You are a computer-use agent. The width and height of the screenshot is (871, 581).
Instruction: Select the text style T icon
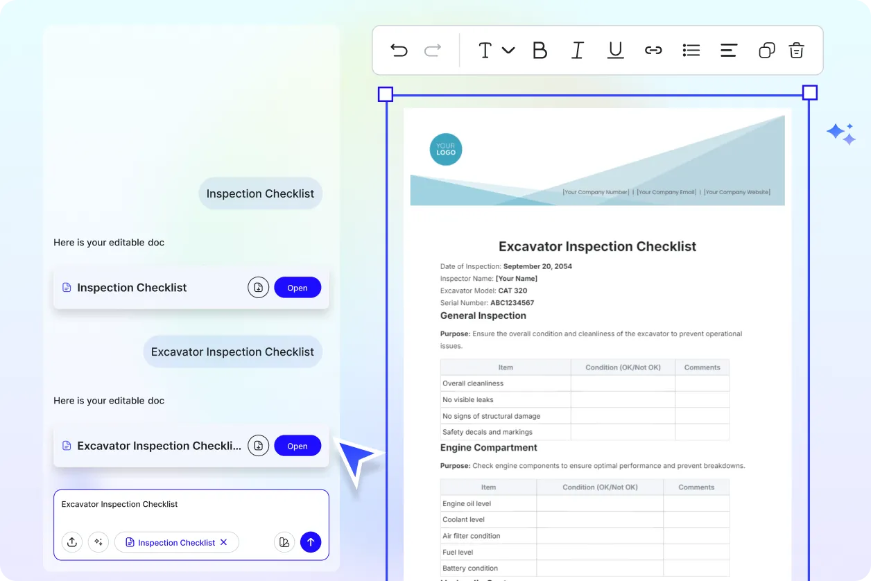coord(485,50)
